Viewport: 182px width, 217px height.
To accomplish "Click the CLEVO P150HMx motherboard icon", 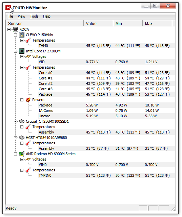I will [22, 35].
